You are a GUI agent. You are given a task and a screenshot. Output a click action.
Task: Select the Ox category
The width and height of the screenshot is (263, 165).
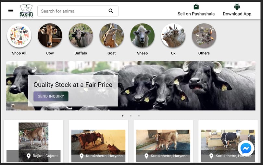(x=173, y=36)
